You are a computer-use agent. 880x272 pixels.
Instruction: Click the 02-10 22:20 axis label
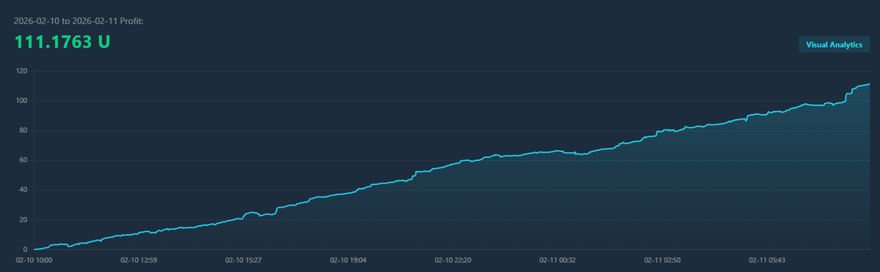452,260
